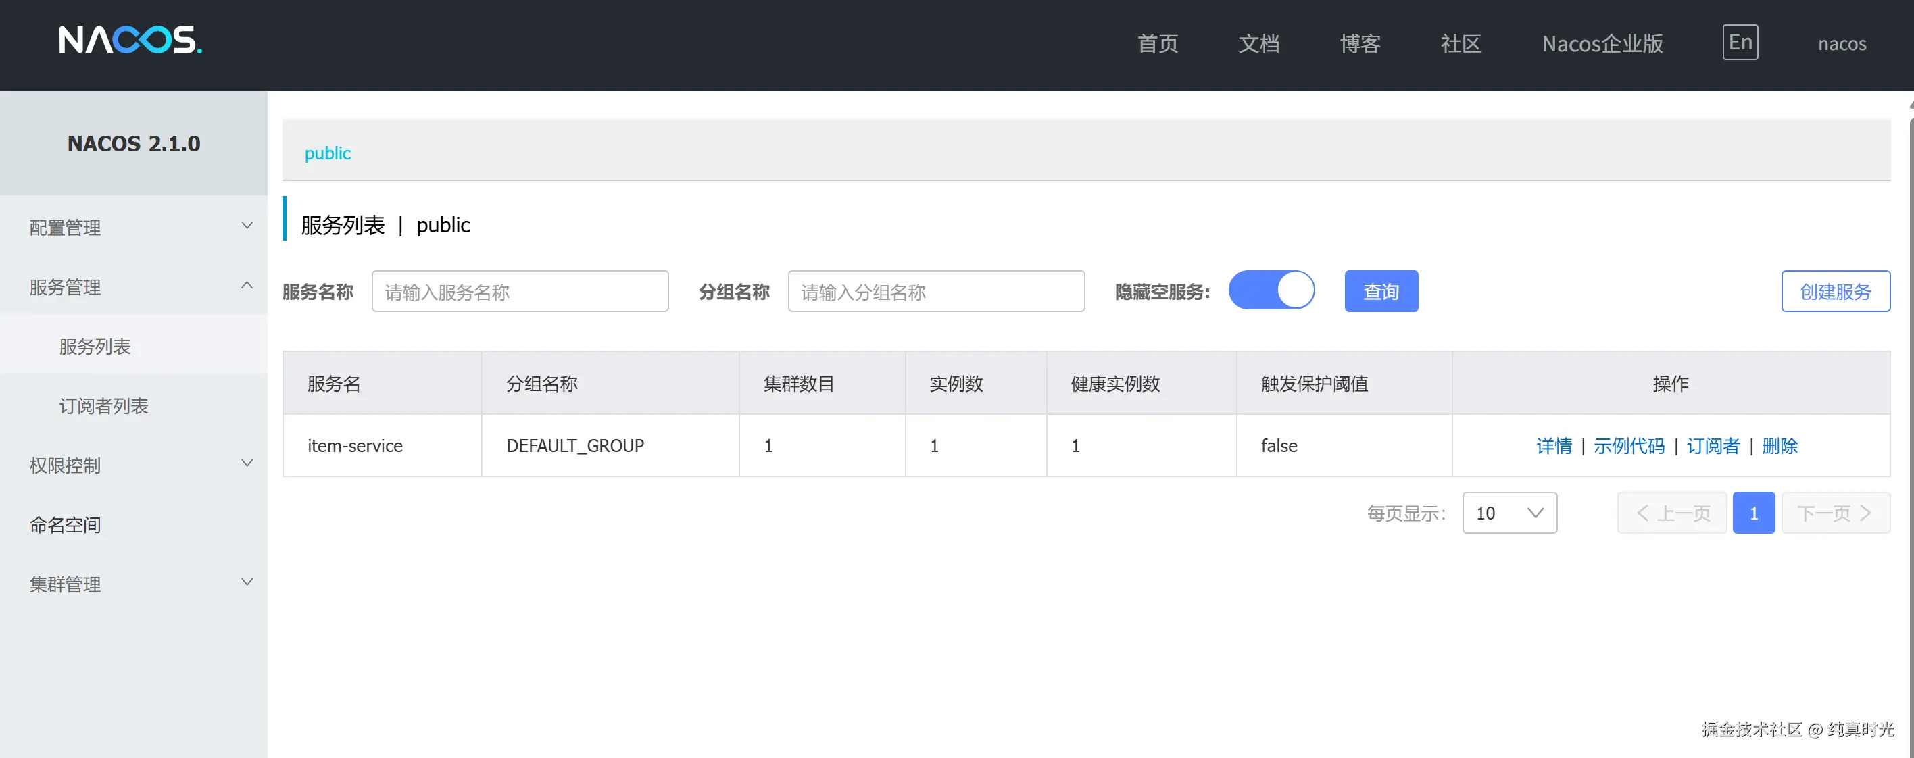
Task: Expand the 集群管理 sidebar section
Action: coord(134,584)
